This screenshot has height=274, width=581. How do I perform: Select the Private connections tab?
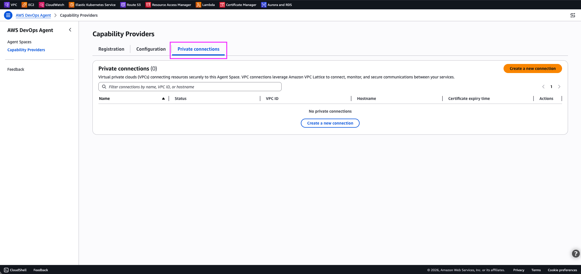(x=198, y=49)
